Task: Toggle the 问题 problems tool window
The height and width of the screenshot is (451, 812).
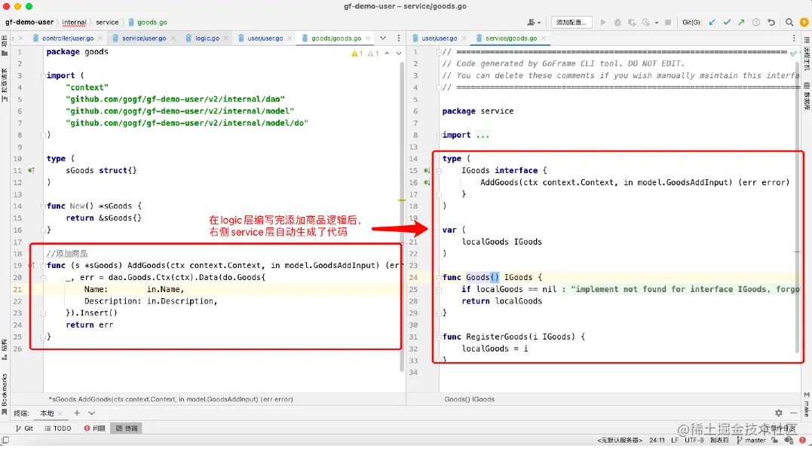Action: (x=95, y=428)
